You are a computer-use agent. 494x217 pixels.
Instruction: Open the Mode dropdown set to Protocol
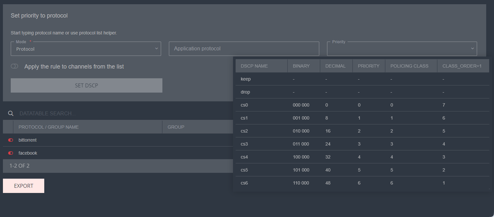pos(86,49)
